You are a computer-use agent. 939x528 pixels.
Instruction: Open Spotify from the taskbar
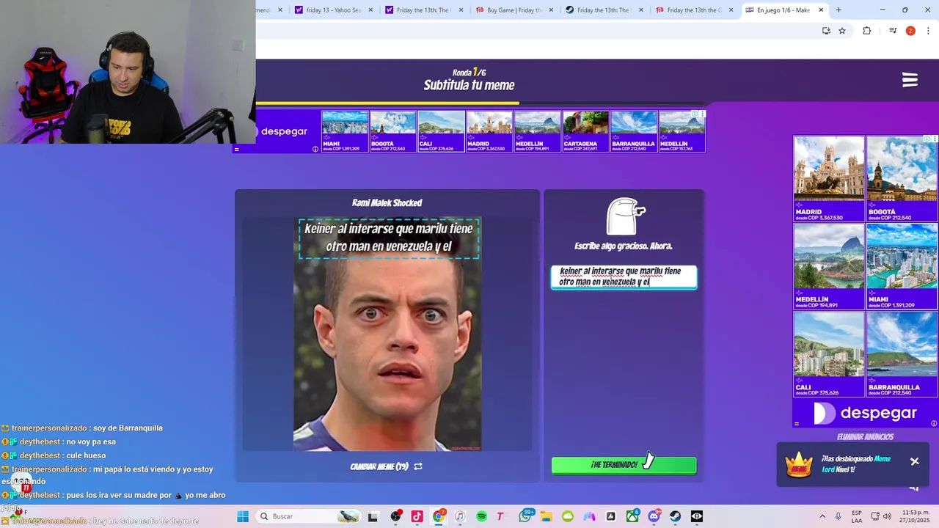point(481,516)
